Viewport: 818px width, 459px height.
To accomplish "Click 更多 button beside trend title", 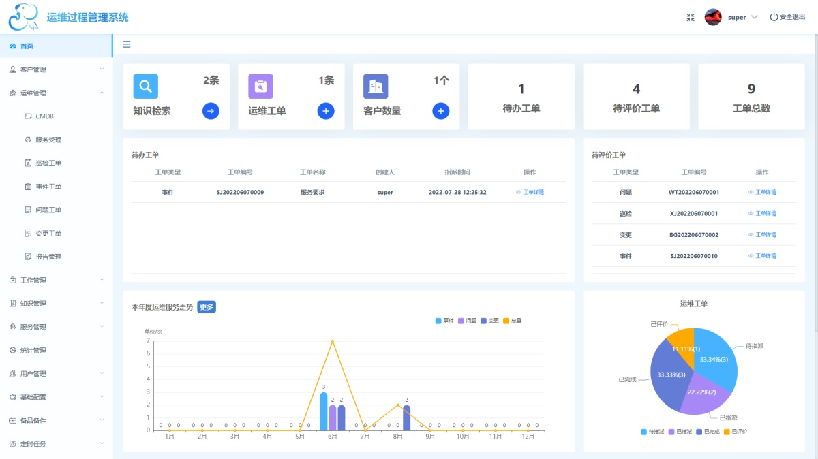I will click(207, 307).
